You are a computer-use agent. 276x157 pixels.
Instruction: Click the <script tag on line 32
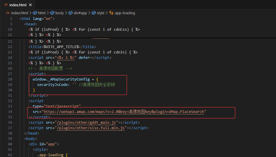tap(36, 101)
